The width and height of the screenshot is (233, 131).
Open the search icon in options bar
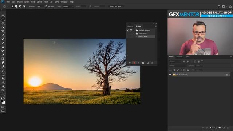pos(219,7)
